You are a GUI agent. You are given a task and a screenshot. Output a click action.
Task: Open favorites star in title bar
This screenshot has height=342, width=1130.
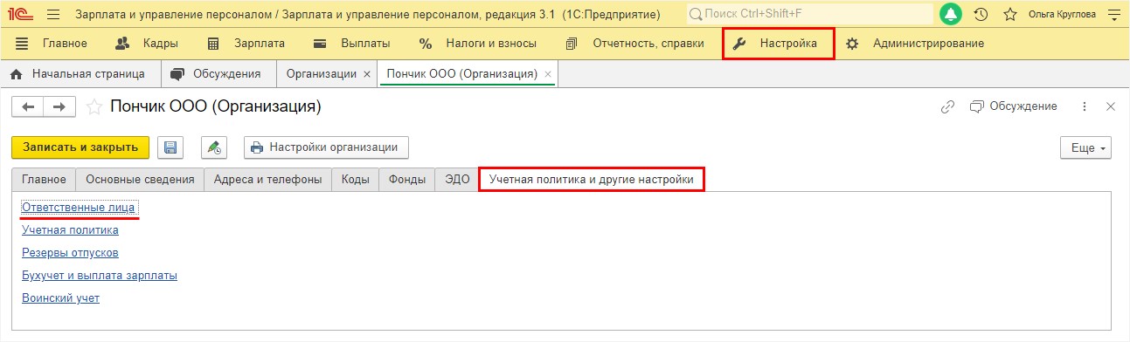[1009, 15]
